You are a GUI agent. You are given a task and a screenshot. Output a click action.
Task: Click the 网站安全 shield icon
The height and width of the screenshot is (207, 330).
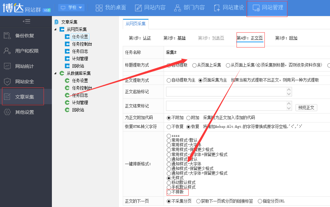coord(7,82)
